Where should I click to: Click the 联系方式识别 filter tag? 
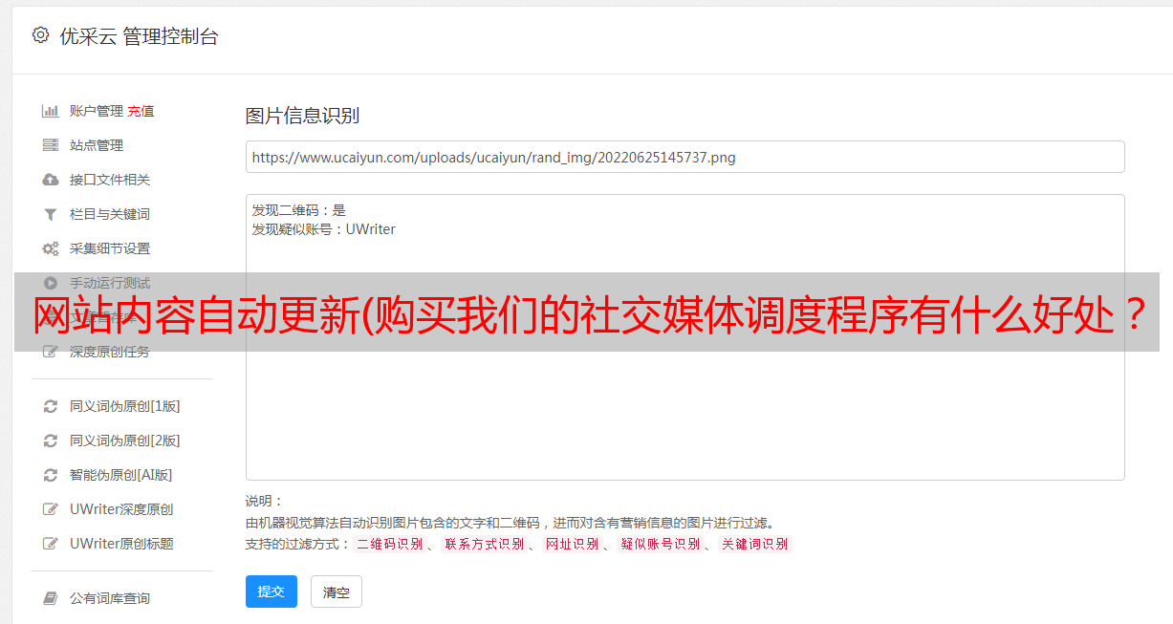(x=484, y=544)
